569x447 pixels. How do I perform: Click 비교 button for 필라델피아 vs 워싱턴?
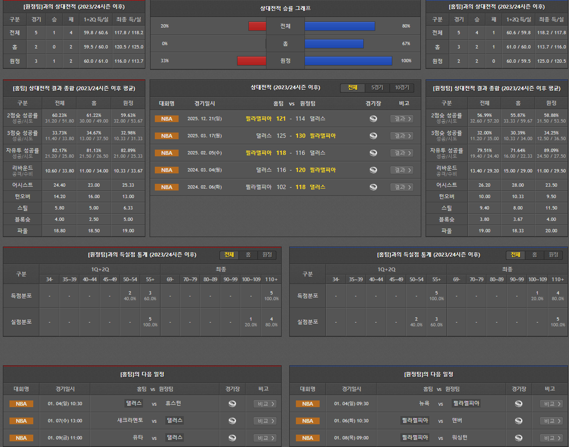pyautogui.click(x=551, y=438)
